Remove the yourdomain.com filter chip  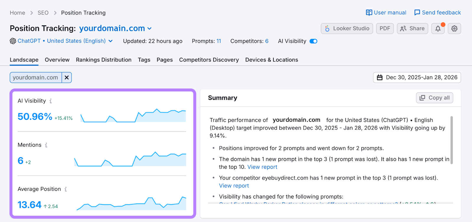(x=66, y=77)
